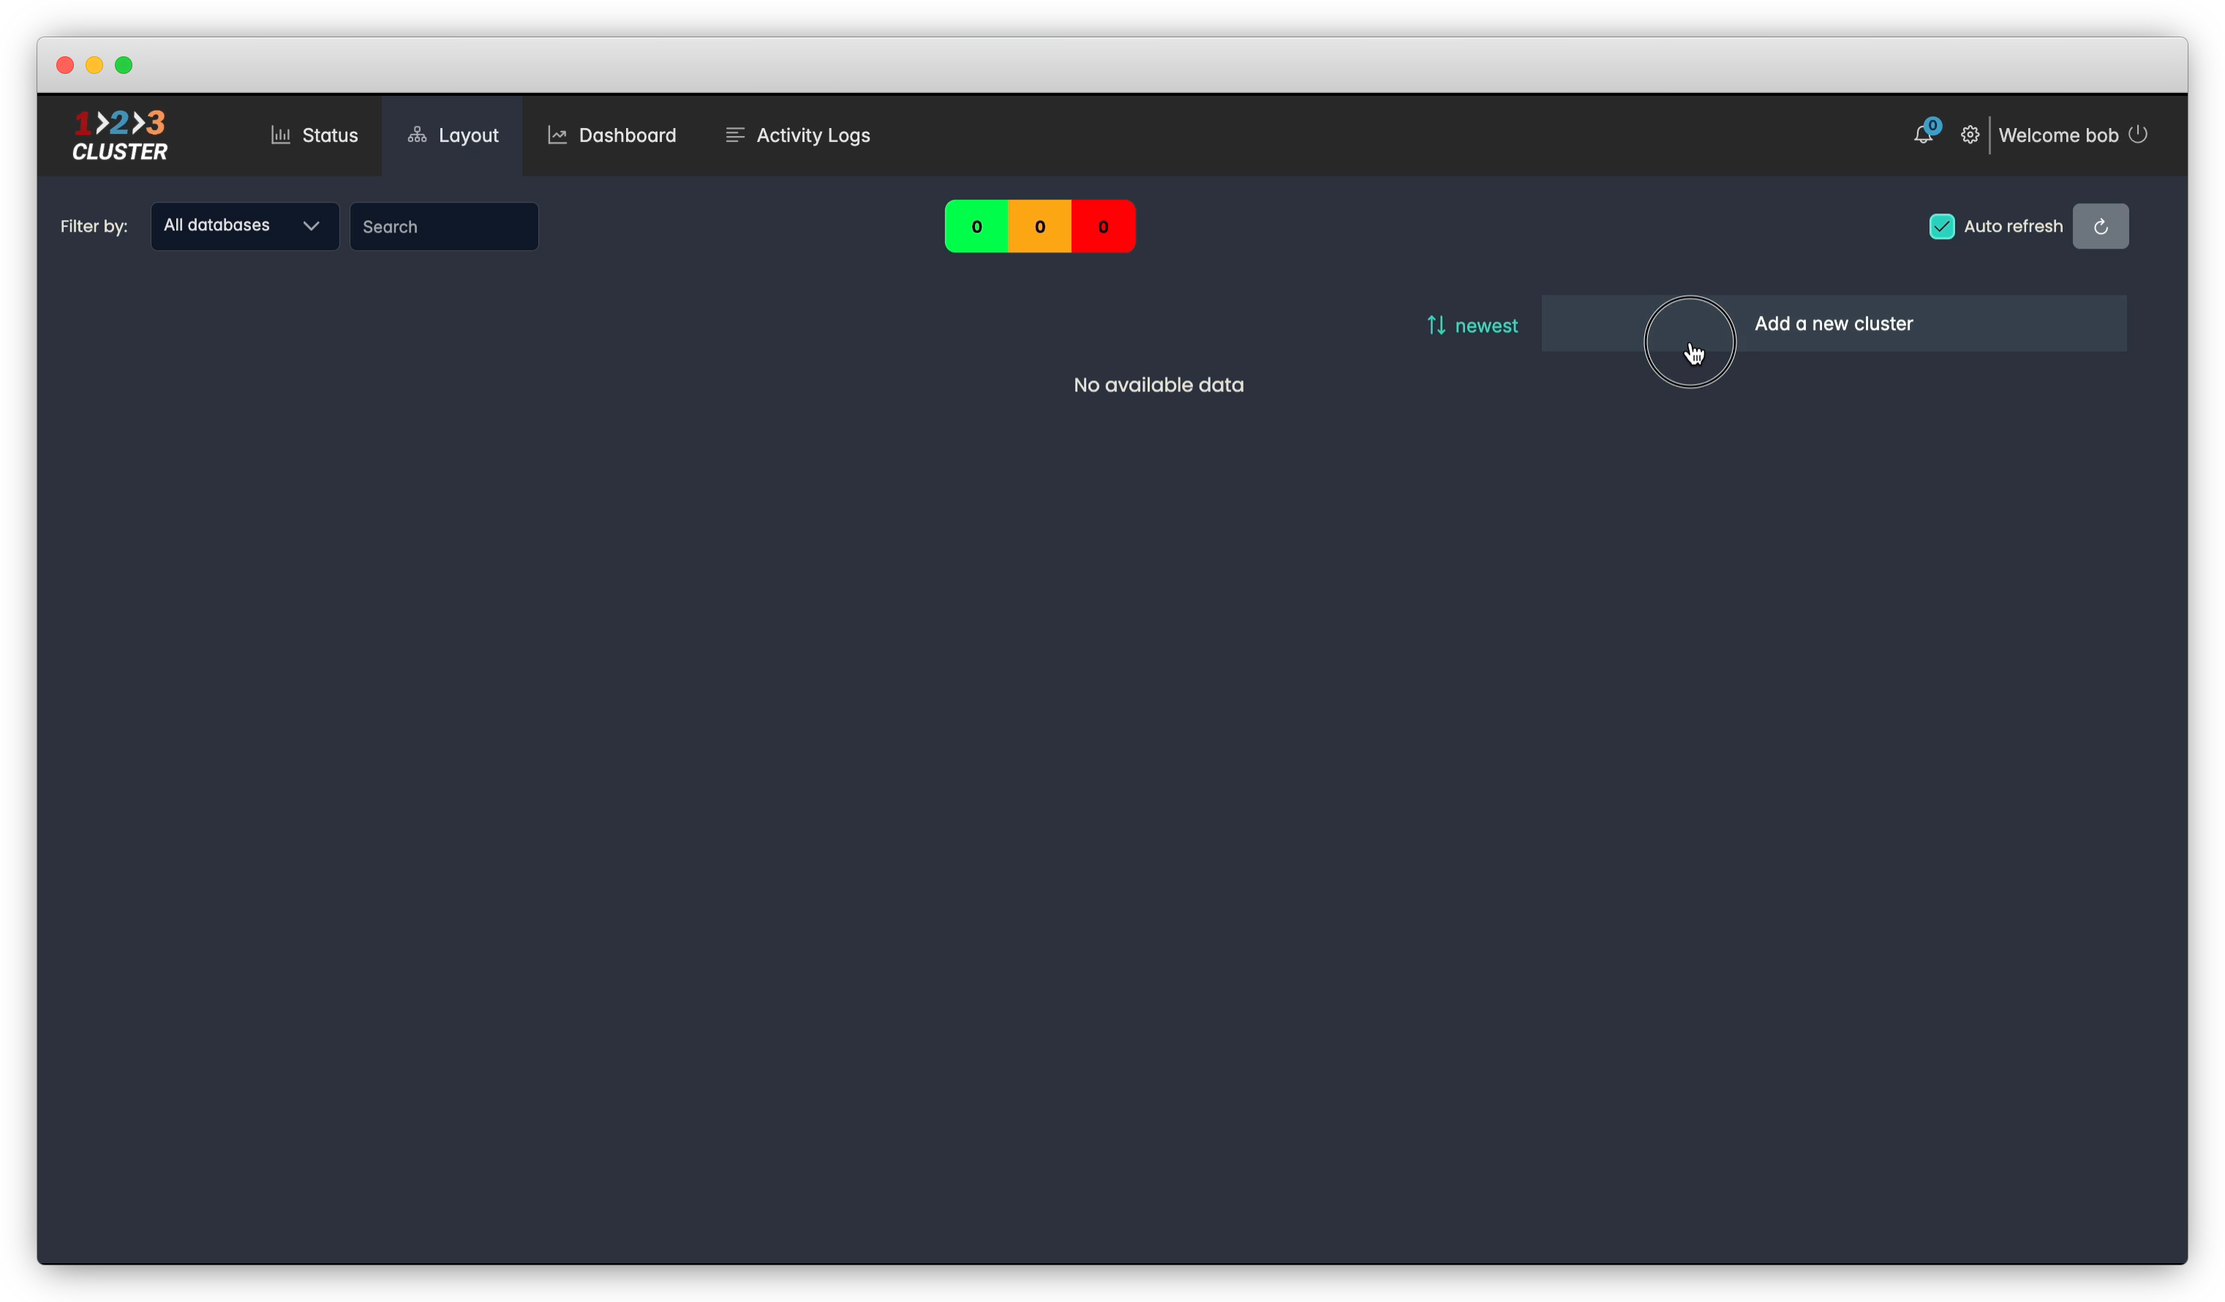Click the yellow minimize window button
This screenshot has height=1302, width=2225.
tap(94, 65)
